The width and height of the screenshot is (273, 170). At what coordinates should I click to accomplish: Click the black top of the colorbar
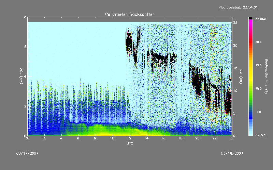click(250, 18)
